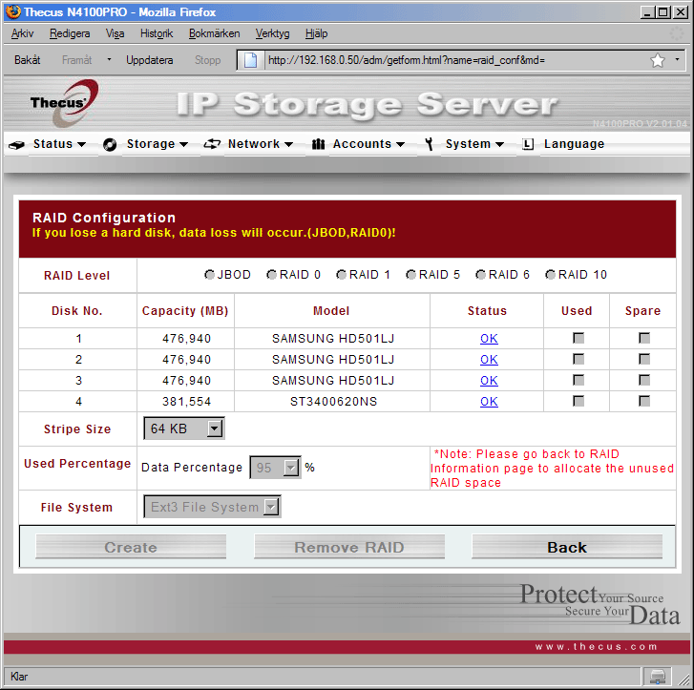Click the network icon next to Network
The width and height of the screenshot is (694, 690).
212,144
